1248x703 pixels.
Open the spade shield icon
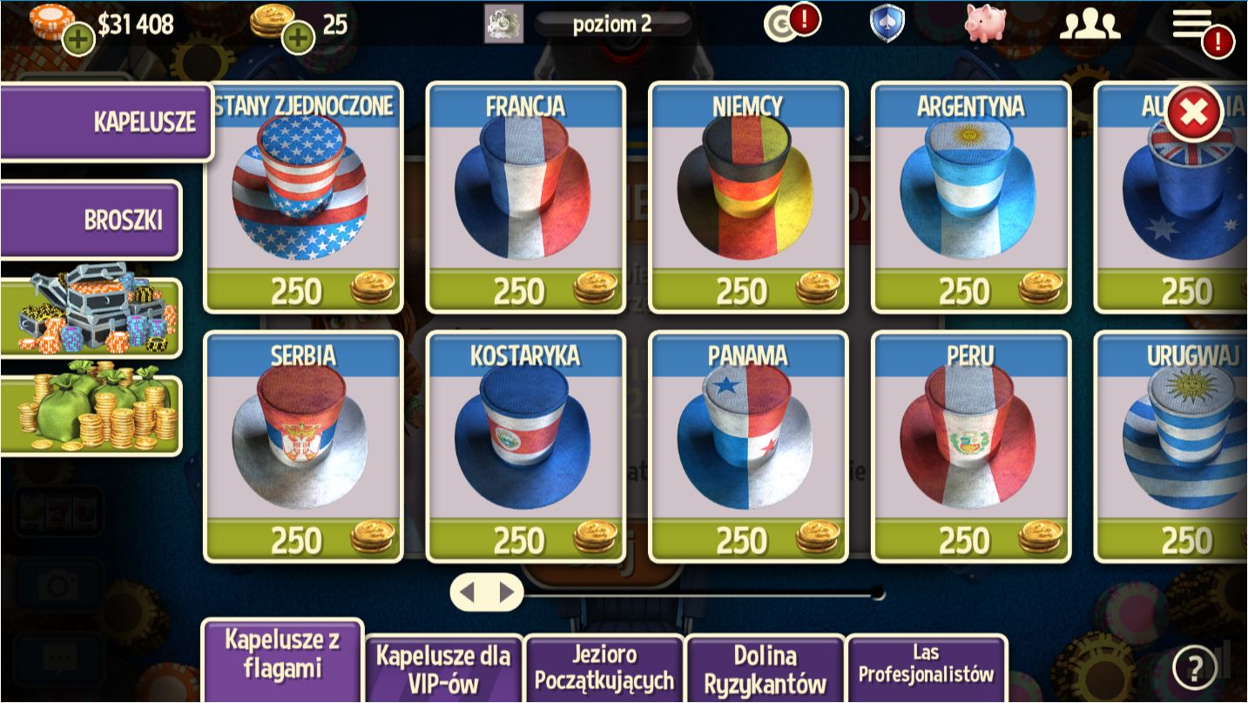887,24
